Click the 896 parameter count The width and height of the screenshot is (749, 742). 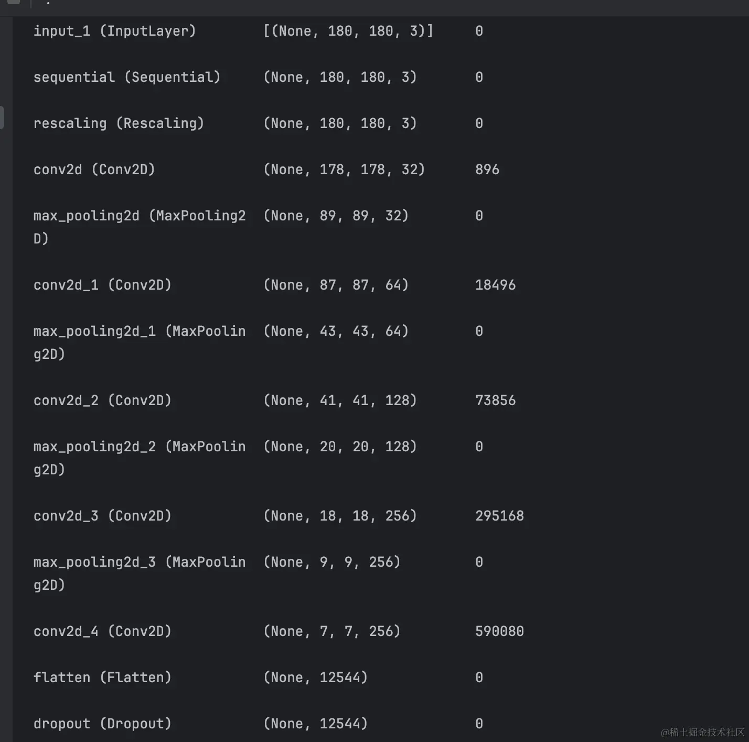pos(487,169)
